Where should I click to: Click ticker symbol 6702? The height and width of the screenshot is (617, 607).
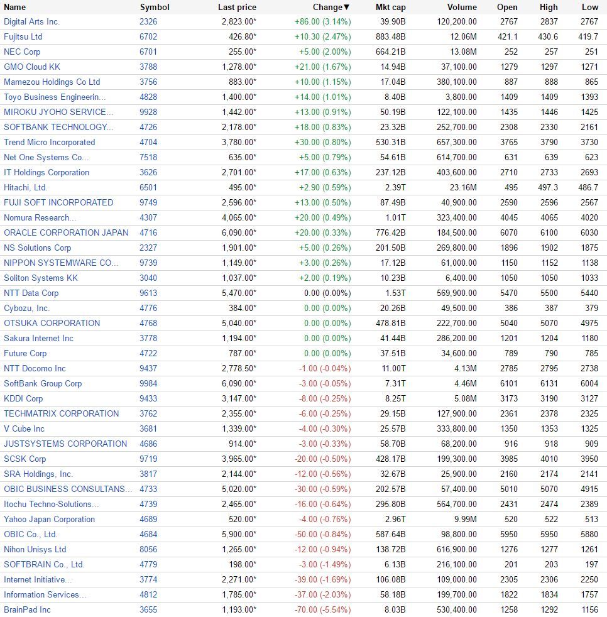pyautogui.click(x=148, y=36)
